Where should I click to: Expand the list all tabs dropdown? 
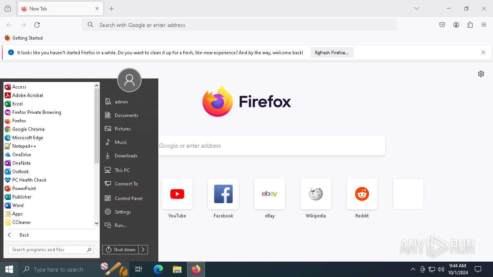[417, 8]
